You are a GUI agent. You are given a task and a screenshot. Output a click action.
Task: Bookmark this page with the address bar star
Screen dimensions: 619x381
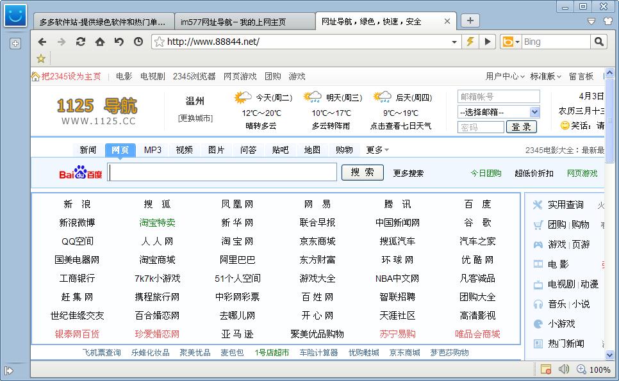pos(159,42)
